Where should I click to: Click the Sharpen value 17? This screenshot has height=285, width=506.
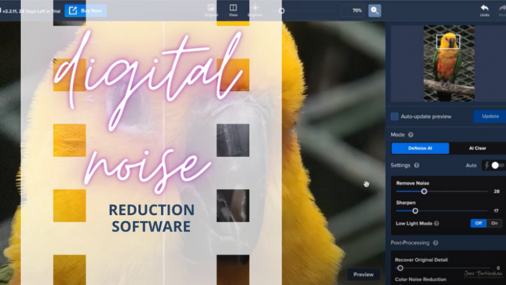496,211
